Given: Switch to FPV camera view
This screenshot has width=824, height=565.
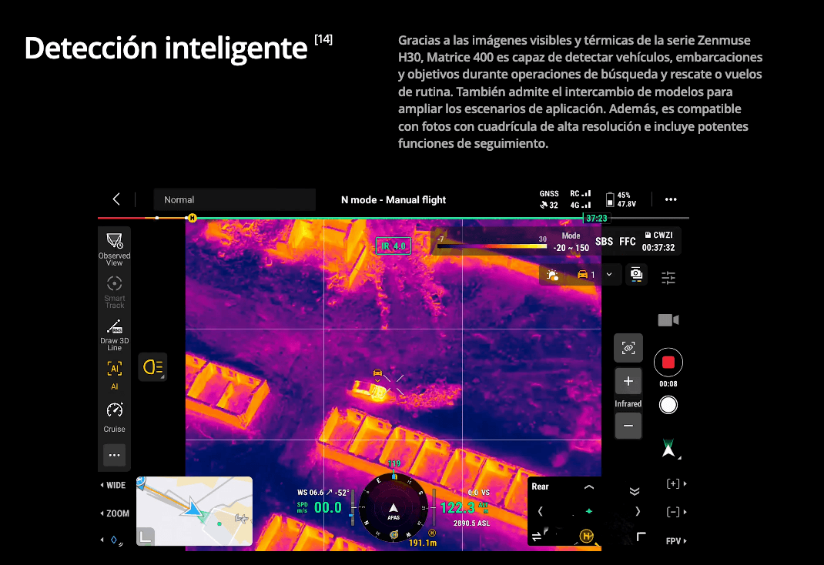Looking at the screenshot, I should point(676,541).
